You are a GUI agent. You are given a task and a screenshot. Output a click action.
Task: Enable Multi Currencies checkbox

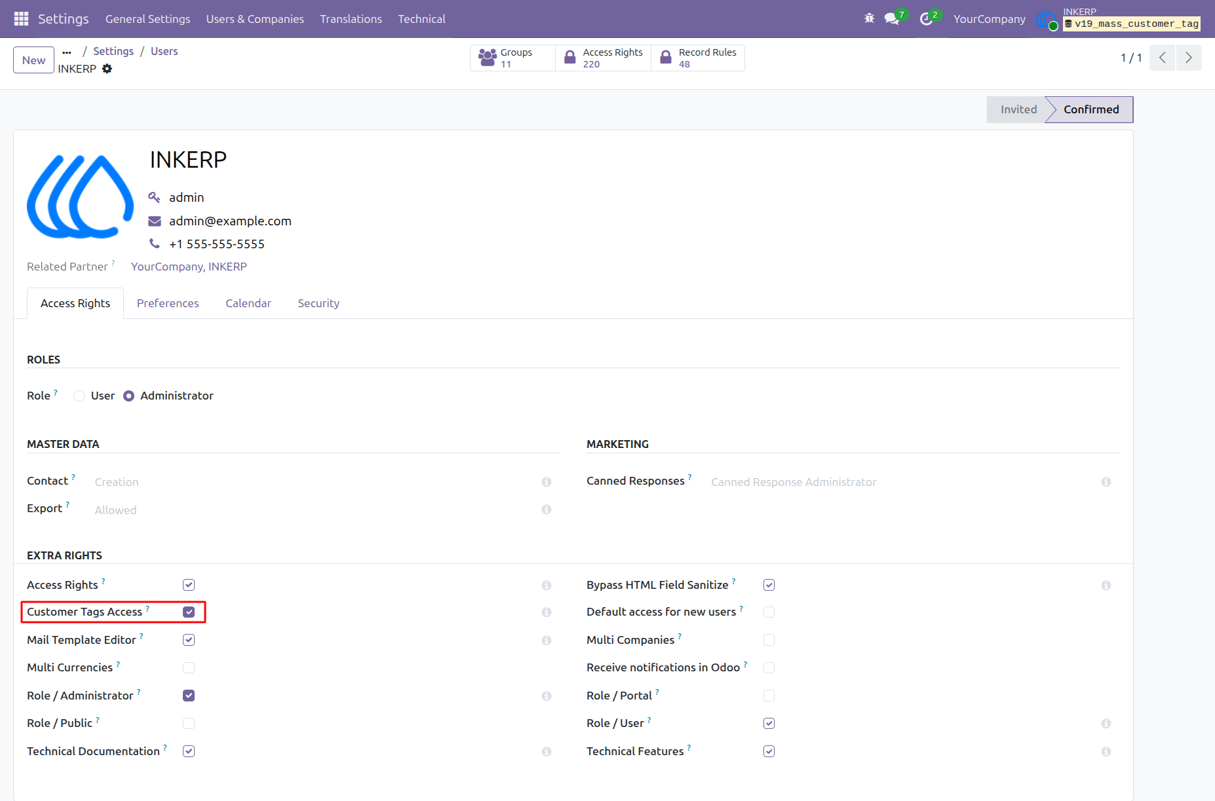click(x=189, y=667)
